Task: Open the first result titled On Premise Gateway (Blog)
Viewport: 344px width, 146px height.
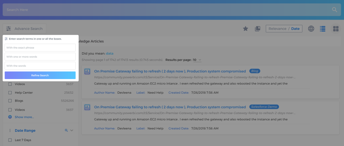Action: pos(170,71)
